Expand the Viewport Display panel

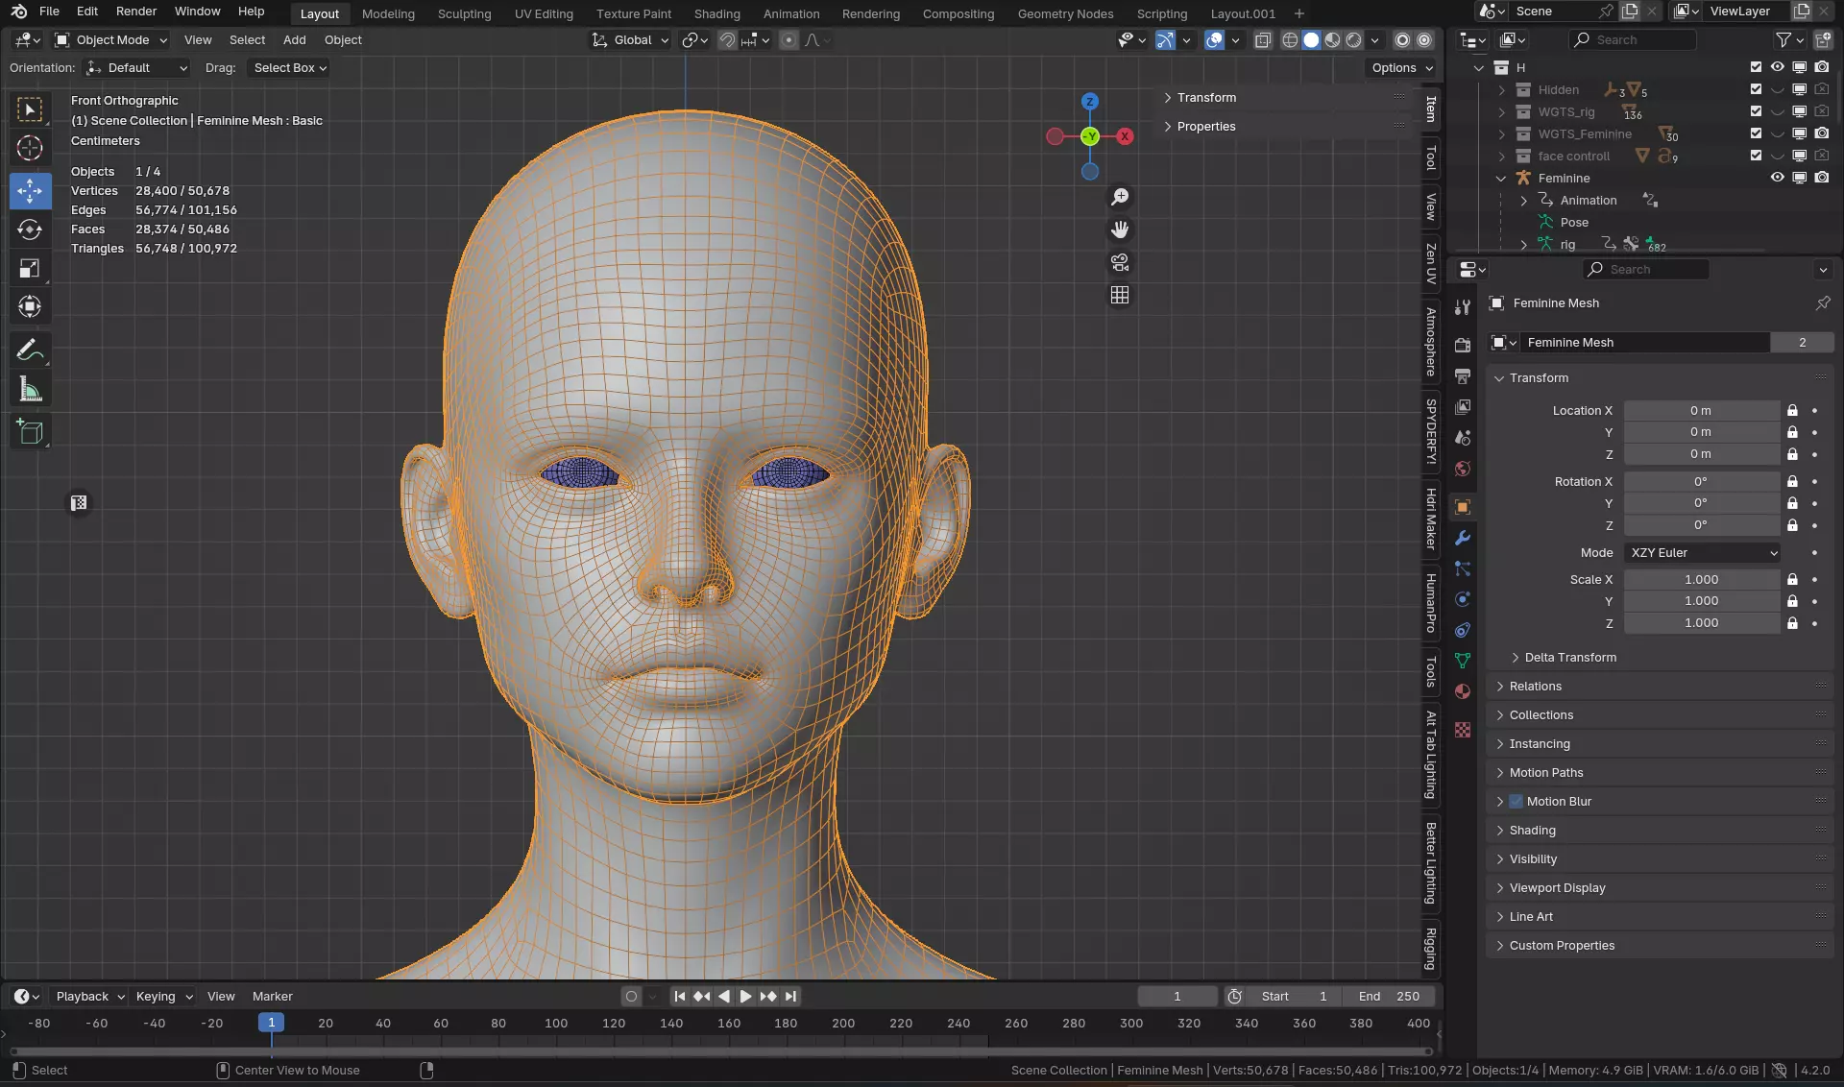click(1557, 888)
